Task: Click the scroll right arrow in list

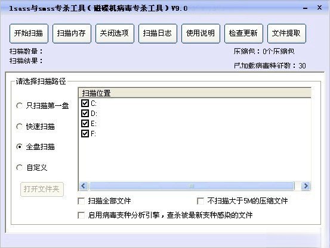Action: coord(306,186)
